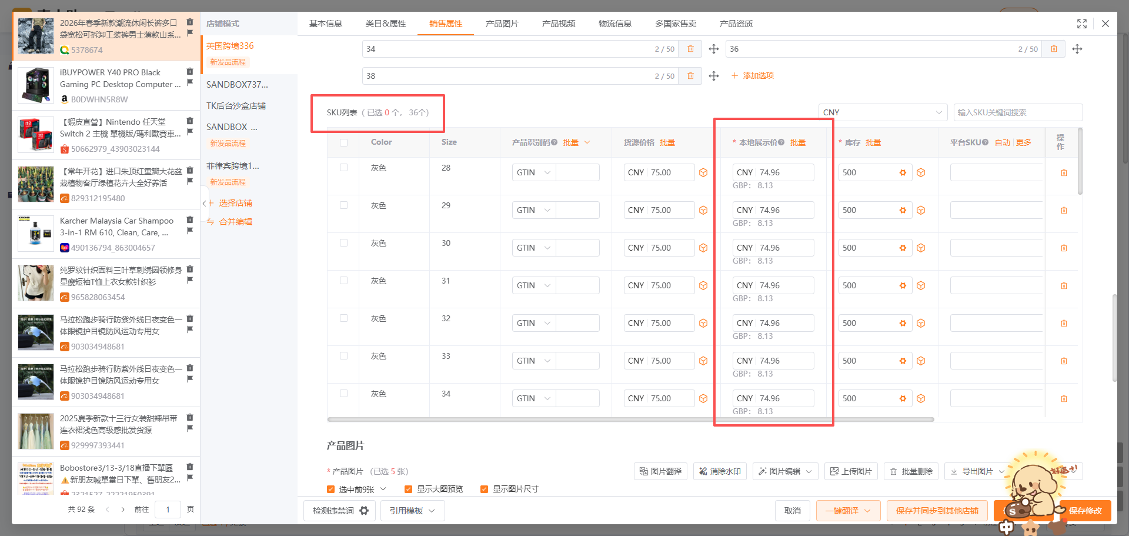Check the SKU row for size 29
The width and height of the screenshot is (1129, 536).
coord(343,205)
